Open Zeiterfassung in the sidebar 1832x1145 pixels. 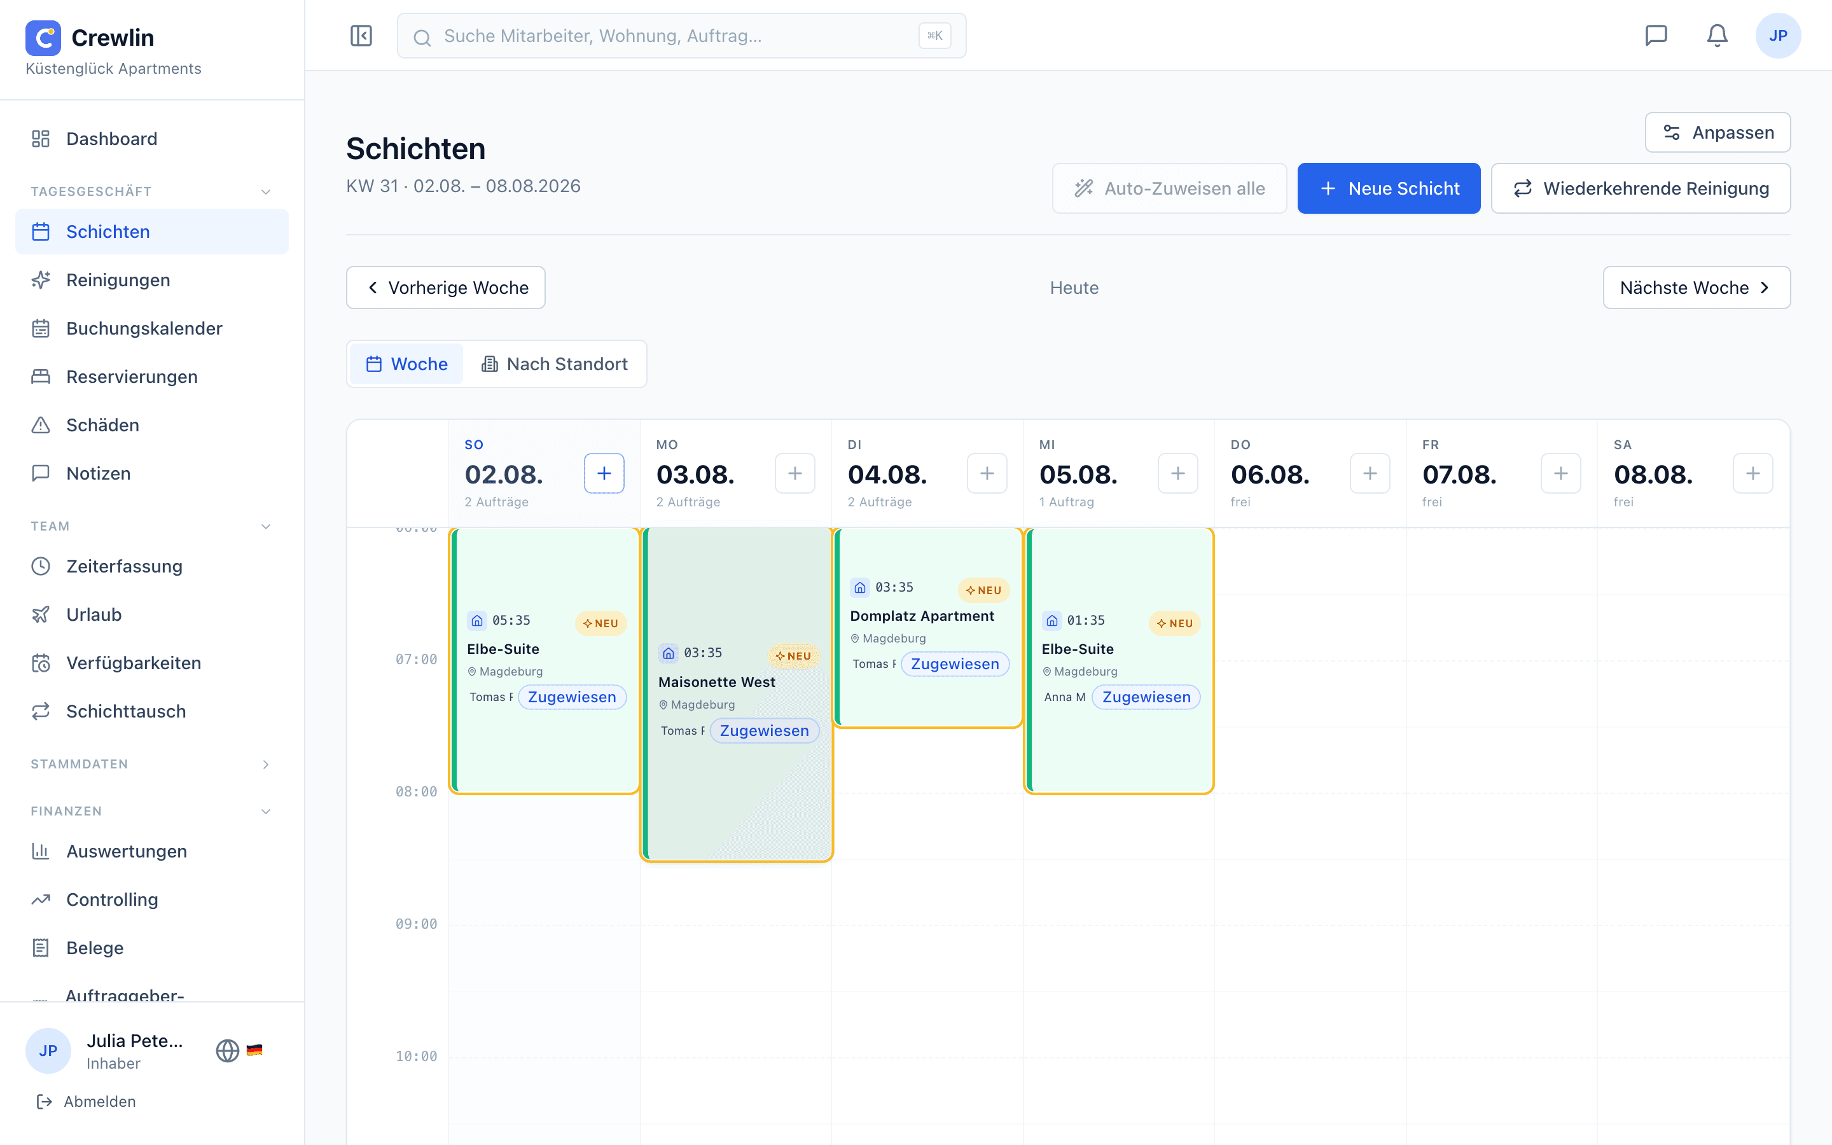pos(151,566)
